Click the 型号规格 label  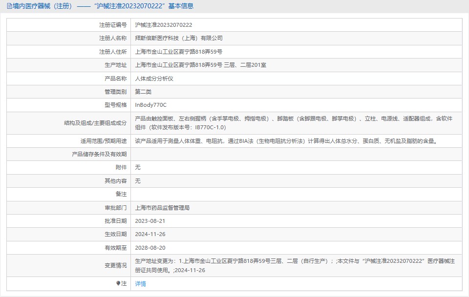tap(115, 105)
